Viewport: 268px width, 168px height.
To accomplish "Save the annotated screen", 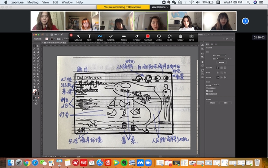I will (191, 38).
